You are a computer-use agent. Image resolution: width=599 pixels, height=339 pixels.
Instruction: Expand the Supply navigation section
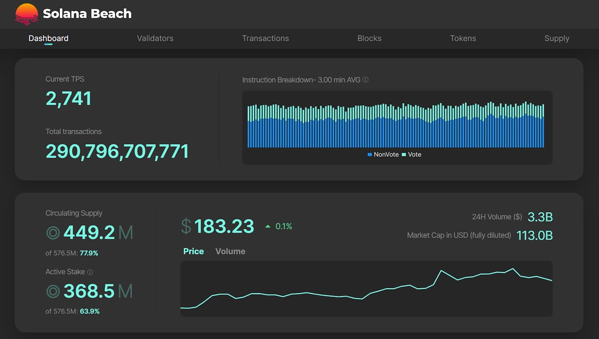557,38
